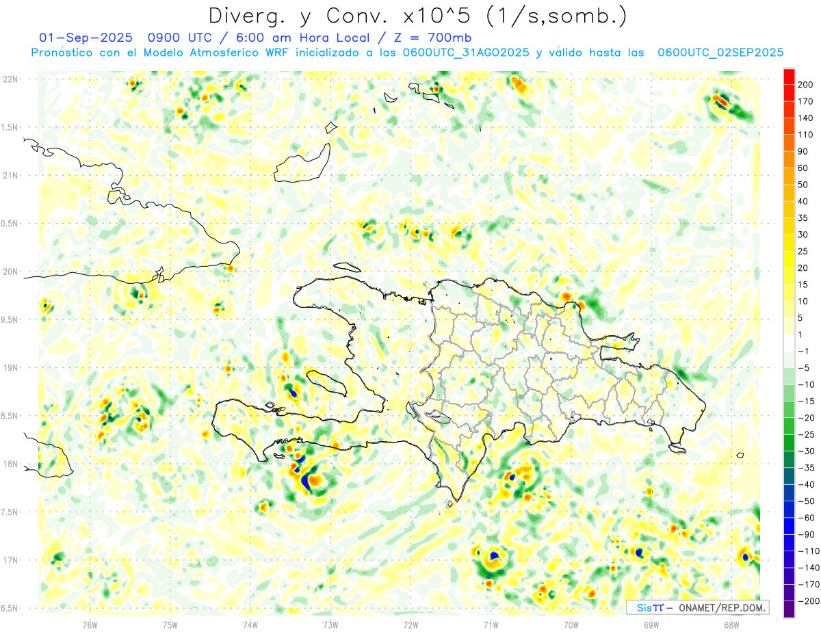The width and height of the screenshot is (821, 634).
Task: Click the '-30' colorbar value
Action: tap(807, 451)
